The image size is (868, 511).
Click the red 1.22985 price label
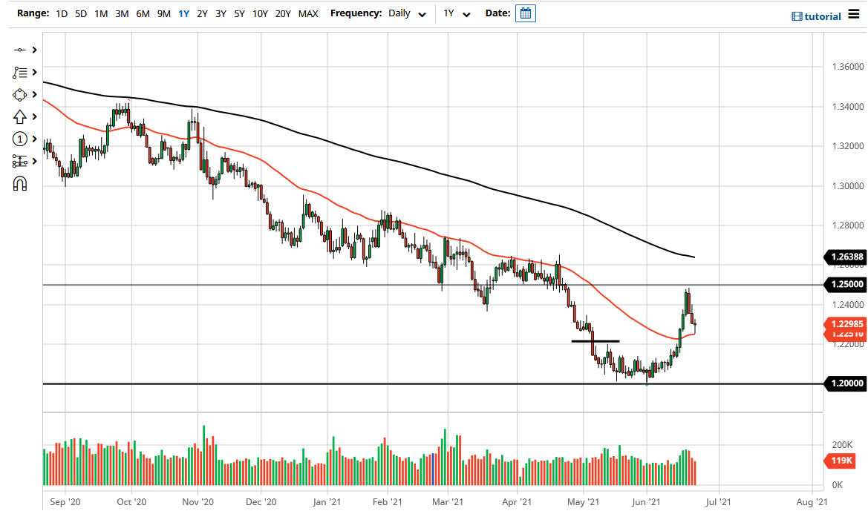tap(846, 324)
